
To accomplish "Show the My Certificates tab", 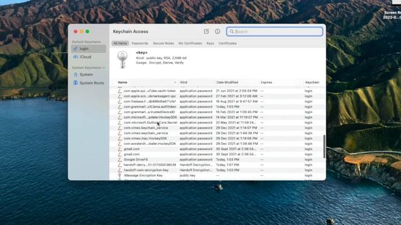I will tap(190, 43).
